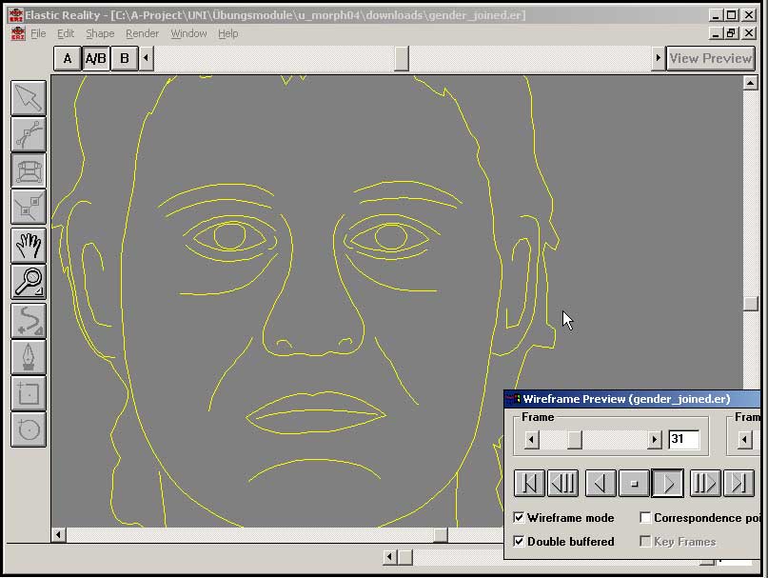Click the frame number field showing 31
This screenshot has height=578, width=768.
[x=683, y=439]
